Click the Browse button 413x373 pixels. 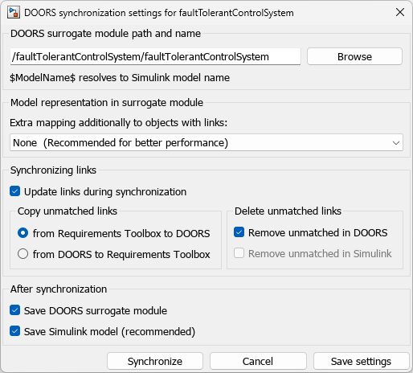(354, 56)
